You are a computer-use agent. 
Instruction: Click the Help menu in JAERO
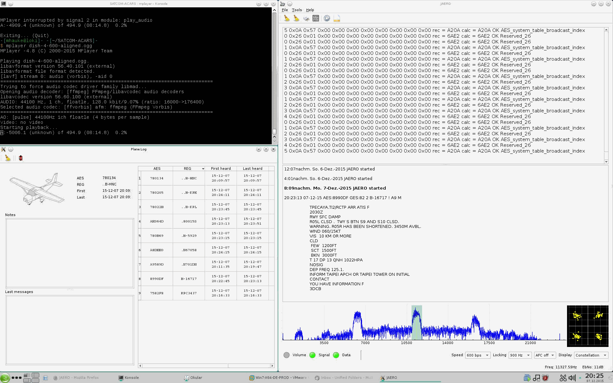click(309, 10)
